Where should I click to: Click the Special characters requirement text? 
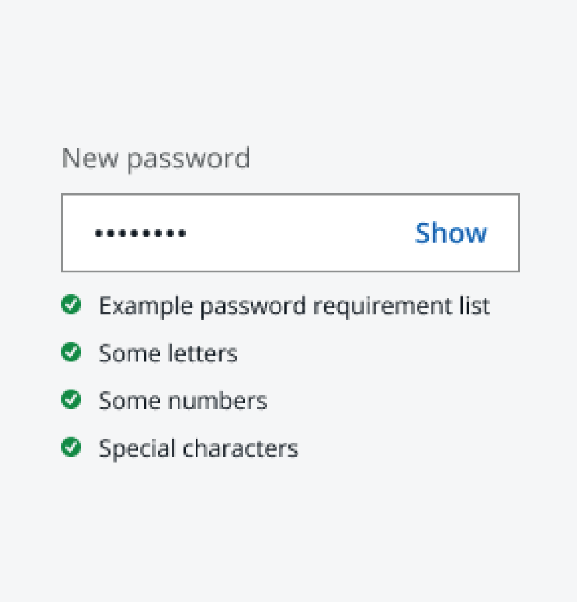(x=198, y=448)
